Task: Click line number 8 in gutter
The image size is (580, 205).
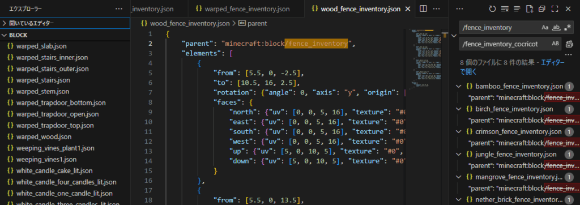Action: pyautogui.click(x=150, y=102)
